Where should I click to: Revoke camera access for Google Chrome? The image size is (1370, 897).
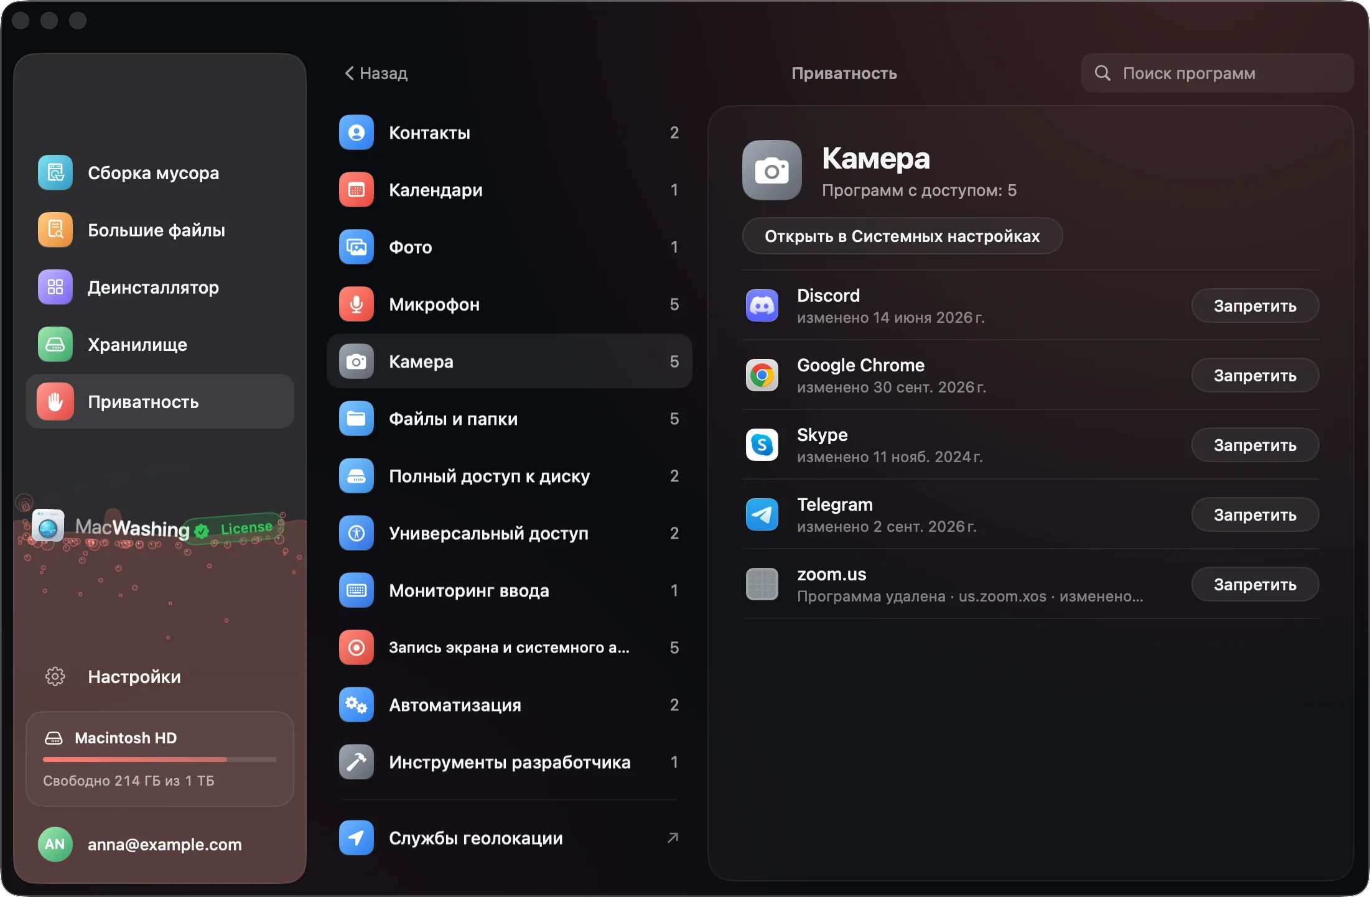pyautogui.click(x=1255, y=375)
